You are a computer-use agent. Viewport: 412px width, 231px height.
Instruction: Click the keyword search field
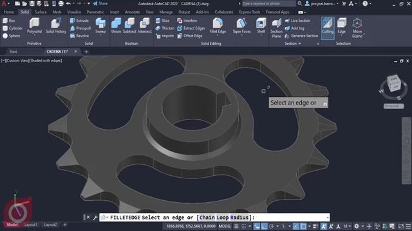[x=268, y=3]
